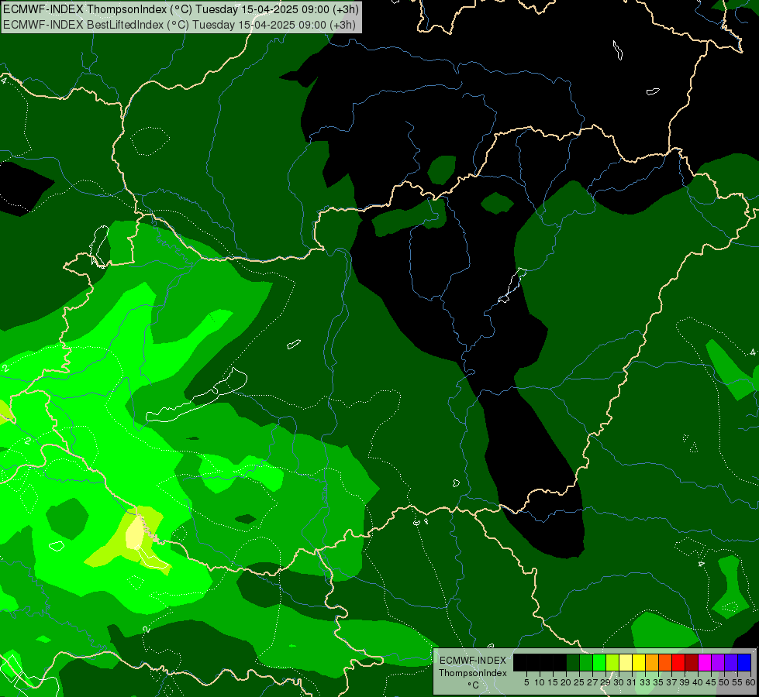Click the legend tick value 25

[x=579, y=682]
